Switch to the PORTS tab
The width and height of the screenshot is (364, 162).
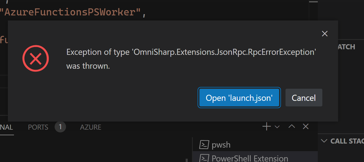[38, 127]
